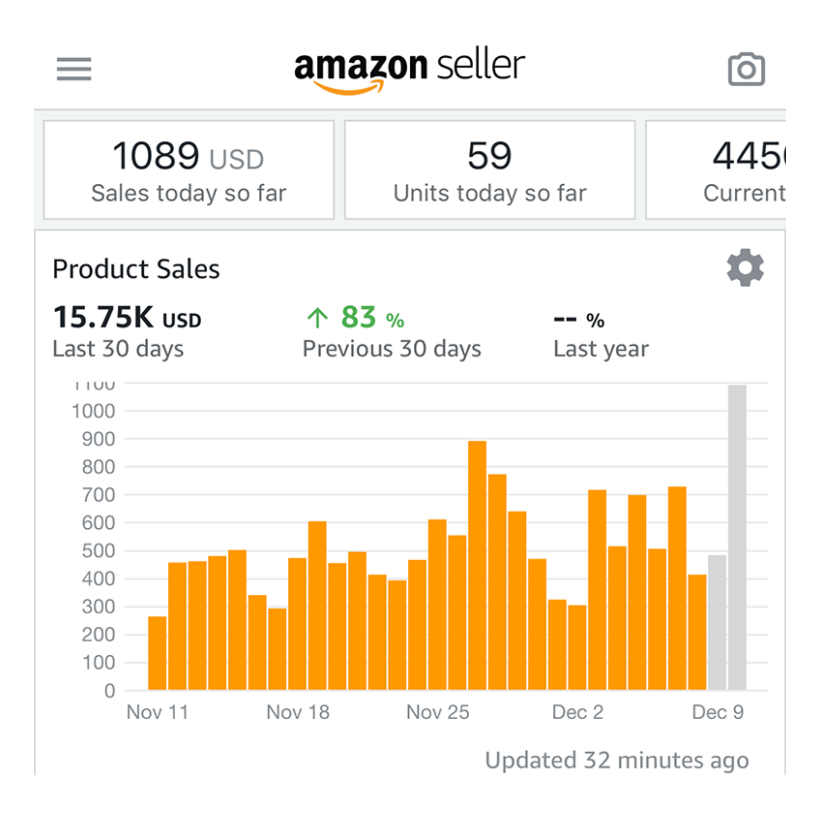Click the Nov 18 axis label
820x820 pixels.
(297, 712)
